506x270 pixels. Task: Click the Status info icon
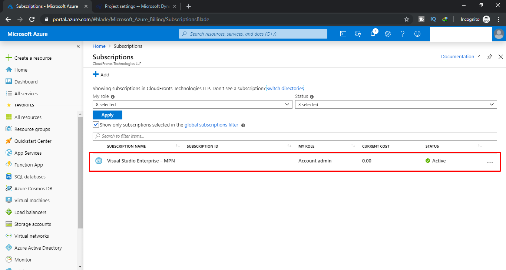point(312,96)
